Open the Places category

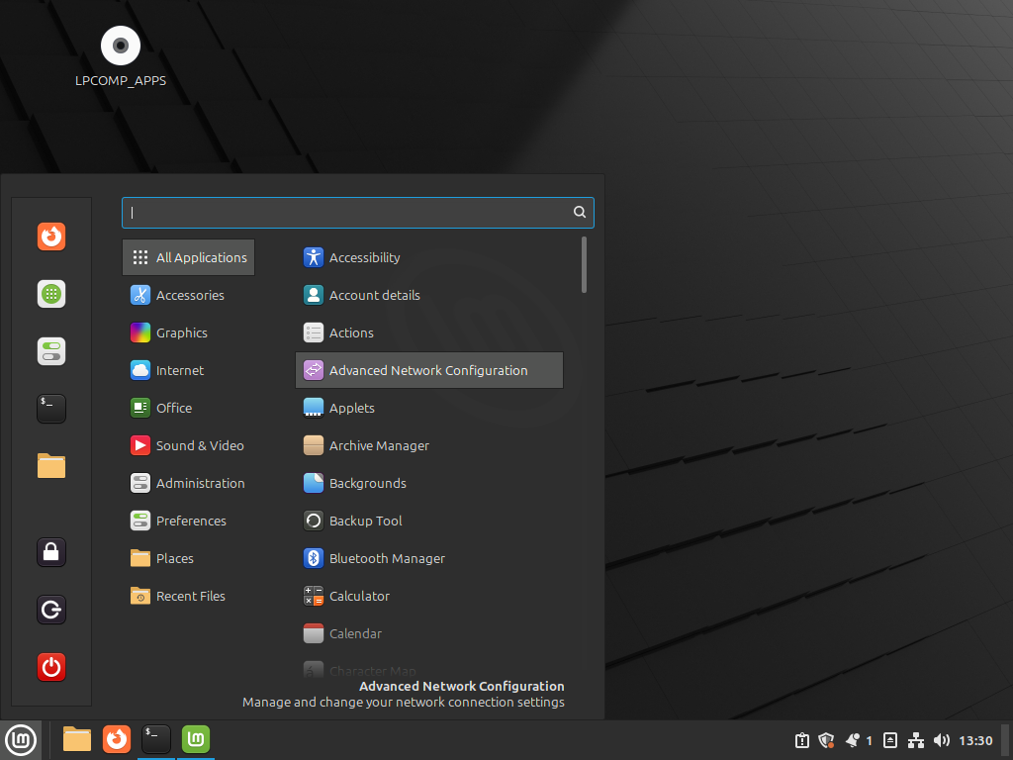[188, 558]
